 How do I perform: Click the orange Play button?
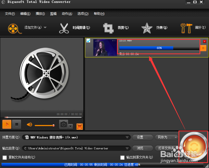7,124
